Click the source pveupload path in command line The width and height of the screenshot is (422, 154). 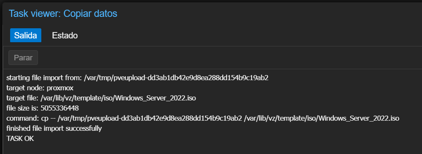click(x=150, y=119)
